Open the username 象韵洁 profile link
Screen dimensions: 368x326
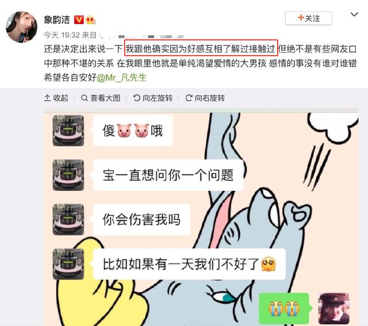click(57, 20)
